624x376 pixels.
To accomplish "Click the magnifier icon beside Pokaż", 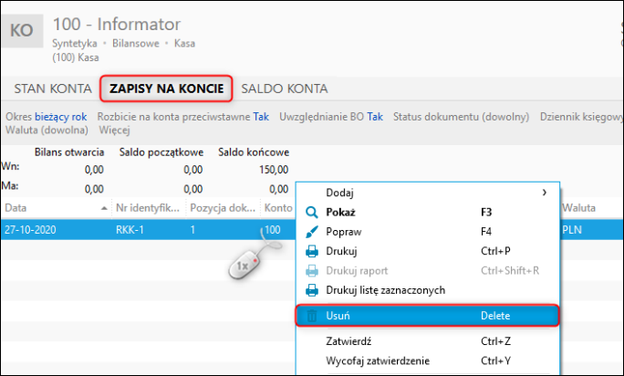I will click(312, 213).
